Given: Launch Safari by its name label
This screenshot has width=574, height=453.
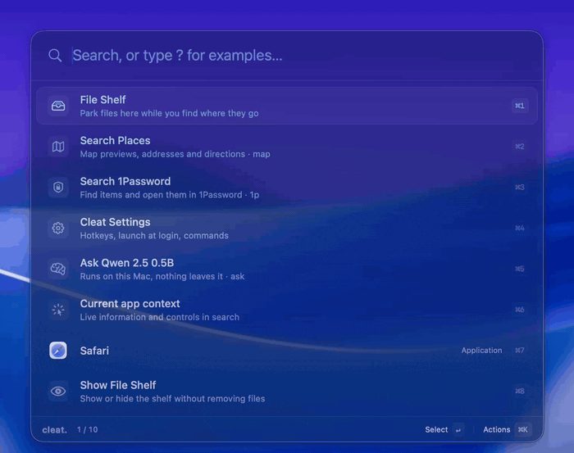Looking at the screenshot, I should click(x=94, y=351).
